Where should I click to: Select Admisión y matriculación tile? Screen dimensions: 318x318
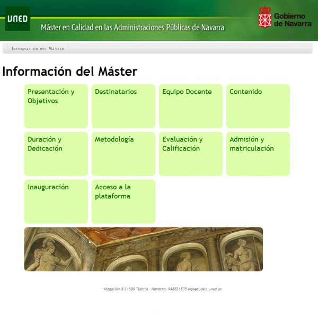pos(258,154)
